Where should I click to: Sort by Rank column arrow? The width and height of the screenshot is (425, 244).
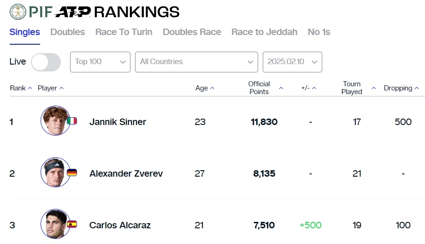pyautogui.click(x=30, y=88)
